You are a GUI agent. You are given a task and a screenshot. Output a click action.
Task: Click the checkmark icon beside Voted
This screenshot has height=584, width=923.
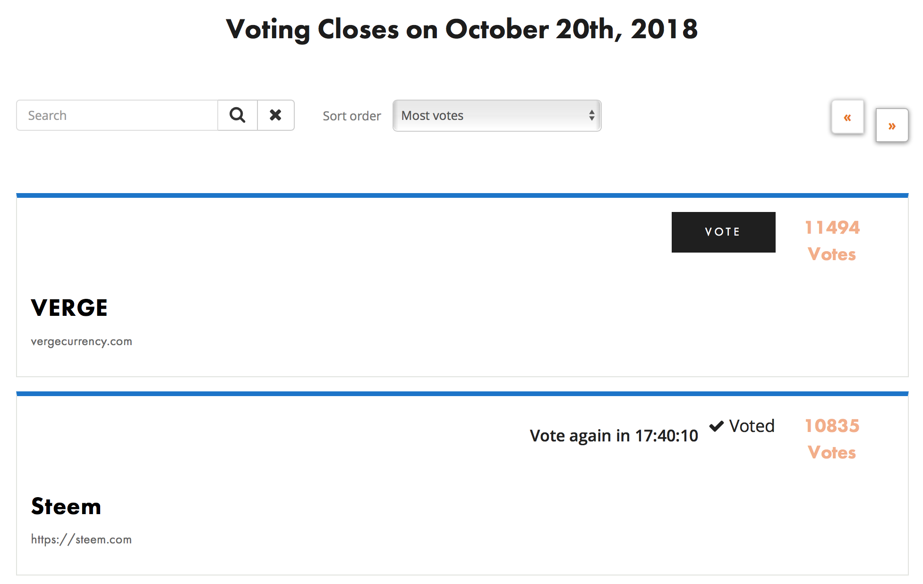717,426
